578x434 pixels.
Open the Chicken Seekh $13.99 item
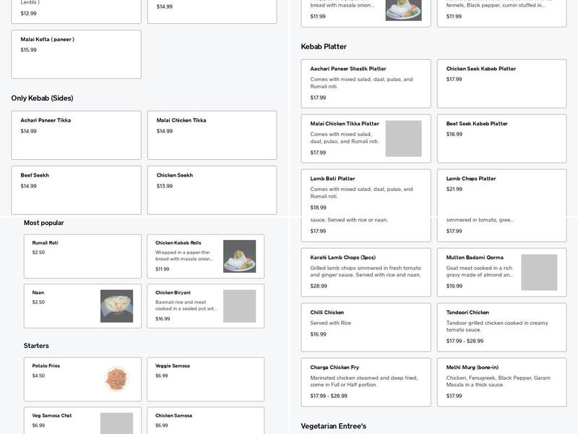212,190
